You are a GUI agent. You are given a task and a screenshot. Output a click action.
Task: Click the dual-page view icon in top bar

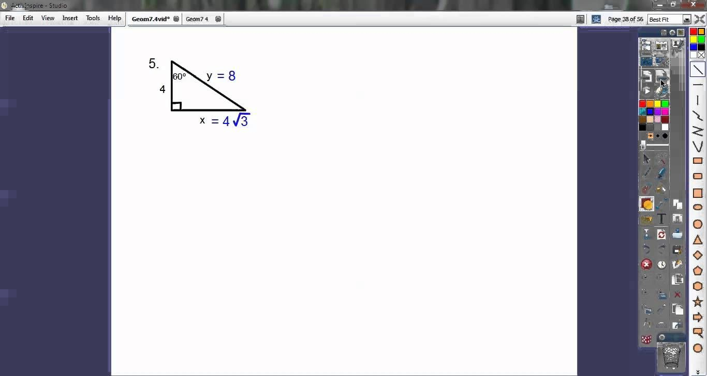click(x=581, y=19)
